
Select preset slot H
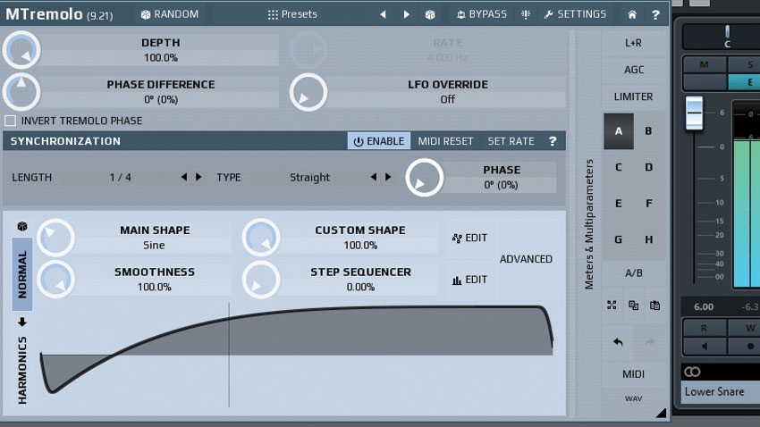pos(648,239)
